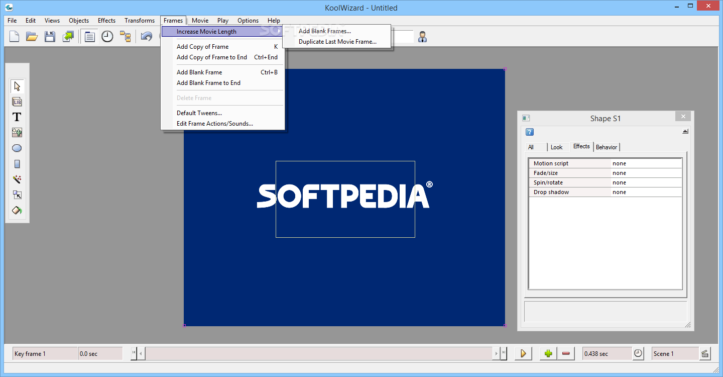Open Edit Frame Actions/Sounds...
The image size is (723, 377).
click(x=222, y=124)
